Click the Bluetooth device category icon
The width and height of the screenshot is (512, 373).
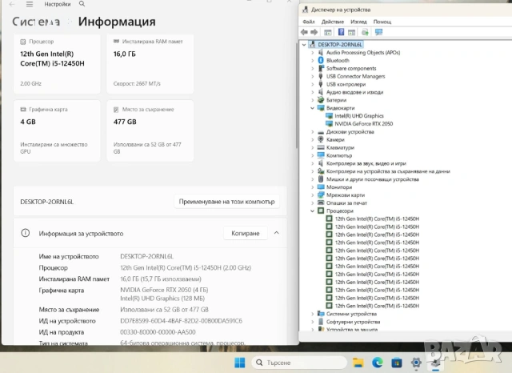pyautogui.click(x=321, y=60)
